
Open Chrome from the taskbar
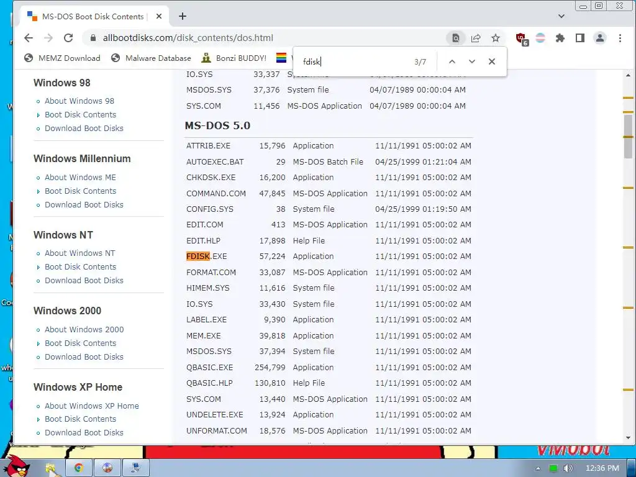point(79,468)
